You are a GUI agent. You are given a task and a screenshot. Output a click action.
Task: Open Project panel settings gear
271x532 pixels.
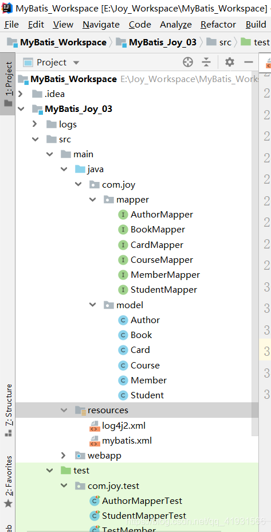230,62
